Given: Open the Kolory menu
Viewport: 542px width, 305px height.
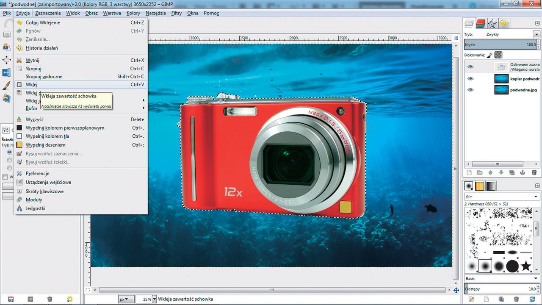Looking at the screenshot, I should (133, 13).
